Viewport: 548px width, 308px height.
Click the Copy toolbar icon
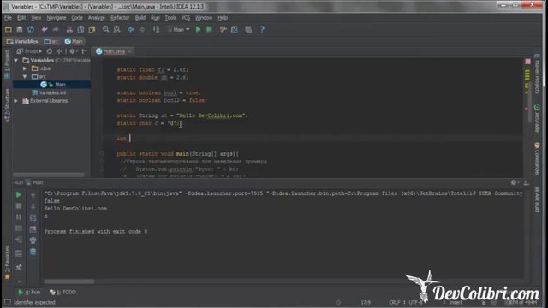pos(80,30)
